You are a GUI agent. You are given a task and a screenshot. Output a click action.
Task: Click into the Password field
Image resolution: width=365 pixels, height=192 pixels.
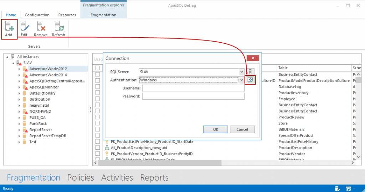(193, 96)
